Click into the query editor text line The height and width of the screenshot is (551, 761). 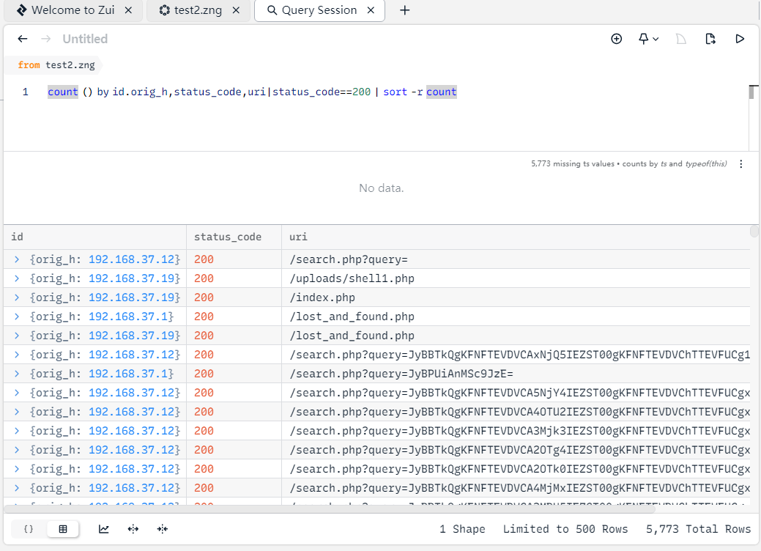pos(293,92)
